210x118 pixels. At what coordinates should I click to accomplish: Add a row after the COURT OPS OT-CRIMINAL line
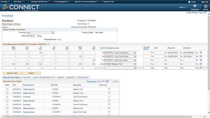[201, 52]
